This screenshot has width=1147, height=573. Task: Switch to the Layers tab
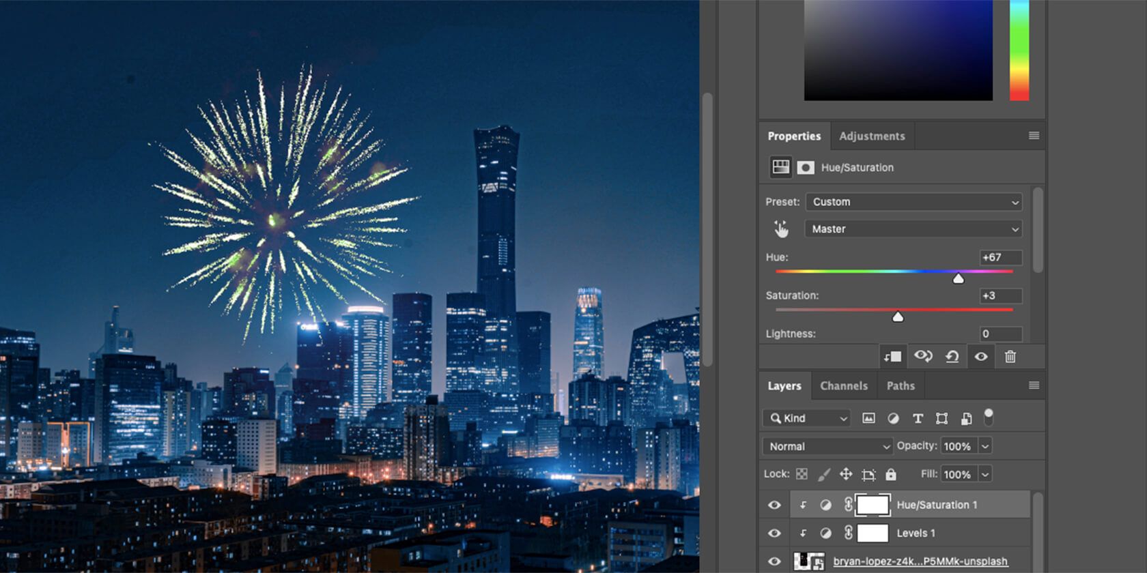pyautogui.click(x=784, y=385)
